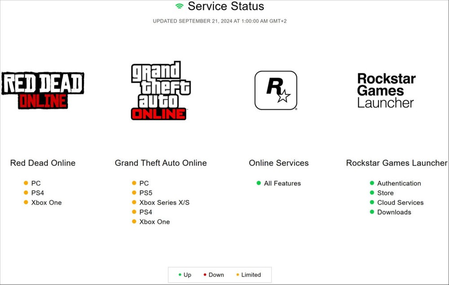Click Red Dead Online PC status dot

point(26,183)
